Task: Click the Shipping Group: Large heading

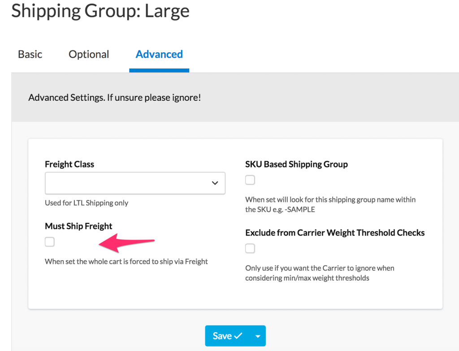Action: [x=100, y=11]
